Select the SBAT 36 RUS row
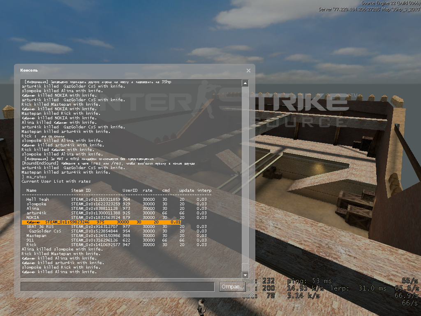Viewport: 421px width, 316px height. click(x=116, y=227)
